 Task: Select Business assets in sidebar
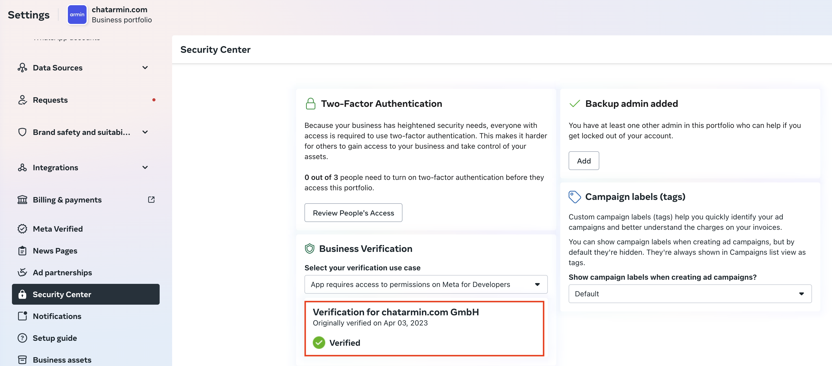[x=62, y=360]
